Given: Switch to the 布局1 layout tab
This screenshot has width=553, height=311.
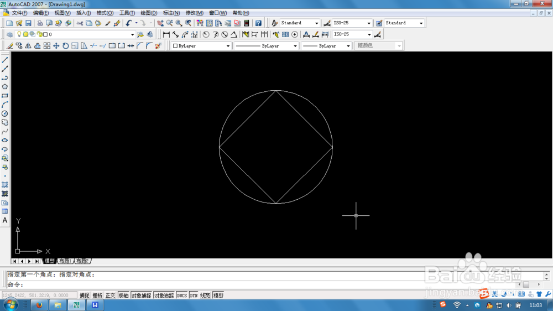Looking at the screenshot, I should 65,261.
